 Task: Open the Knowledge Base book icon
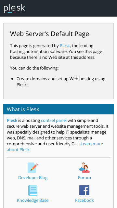point(33,190)
